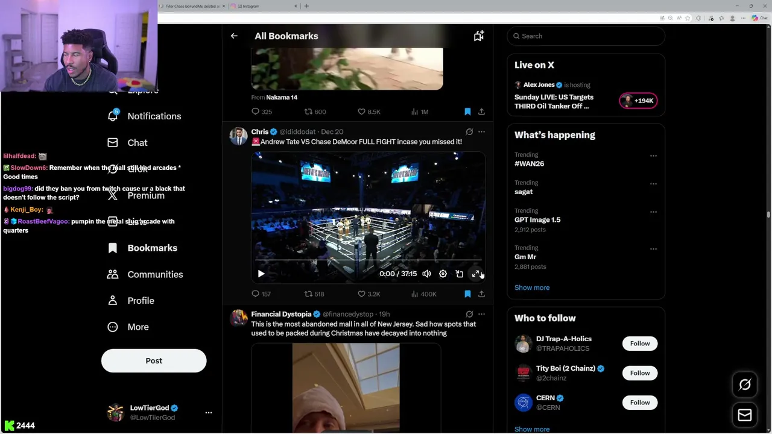
Task: Open Chat in the sidebar
Action: click(137, 143)
